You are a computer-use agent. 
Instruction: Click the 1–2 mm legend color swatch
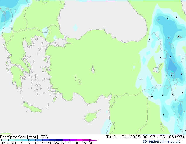(x=18, y=140)
